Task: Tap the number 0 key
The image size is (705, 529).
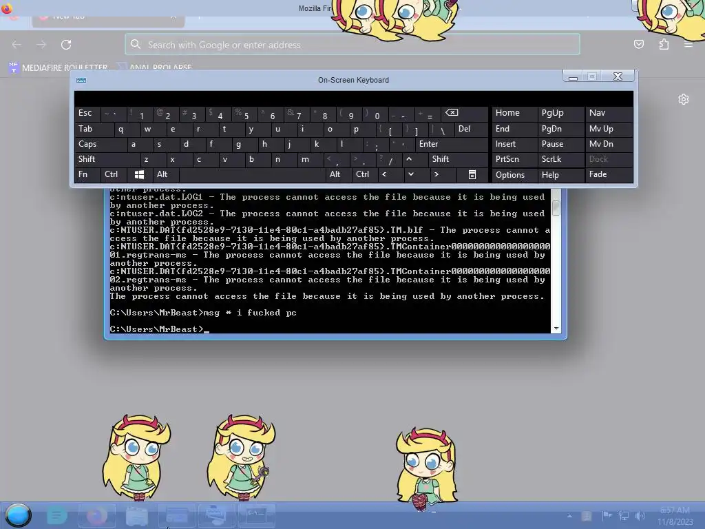Action: click(x=375, y=113)
